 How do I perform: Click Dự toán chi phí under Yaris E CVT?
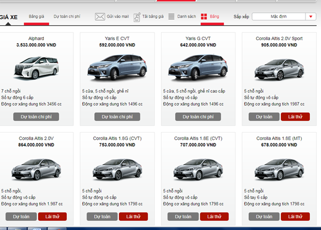point(117,117)
